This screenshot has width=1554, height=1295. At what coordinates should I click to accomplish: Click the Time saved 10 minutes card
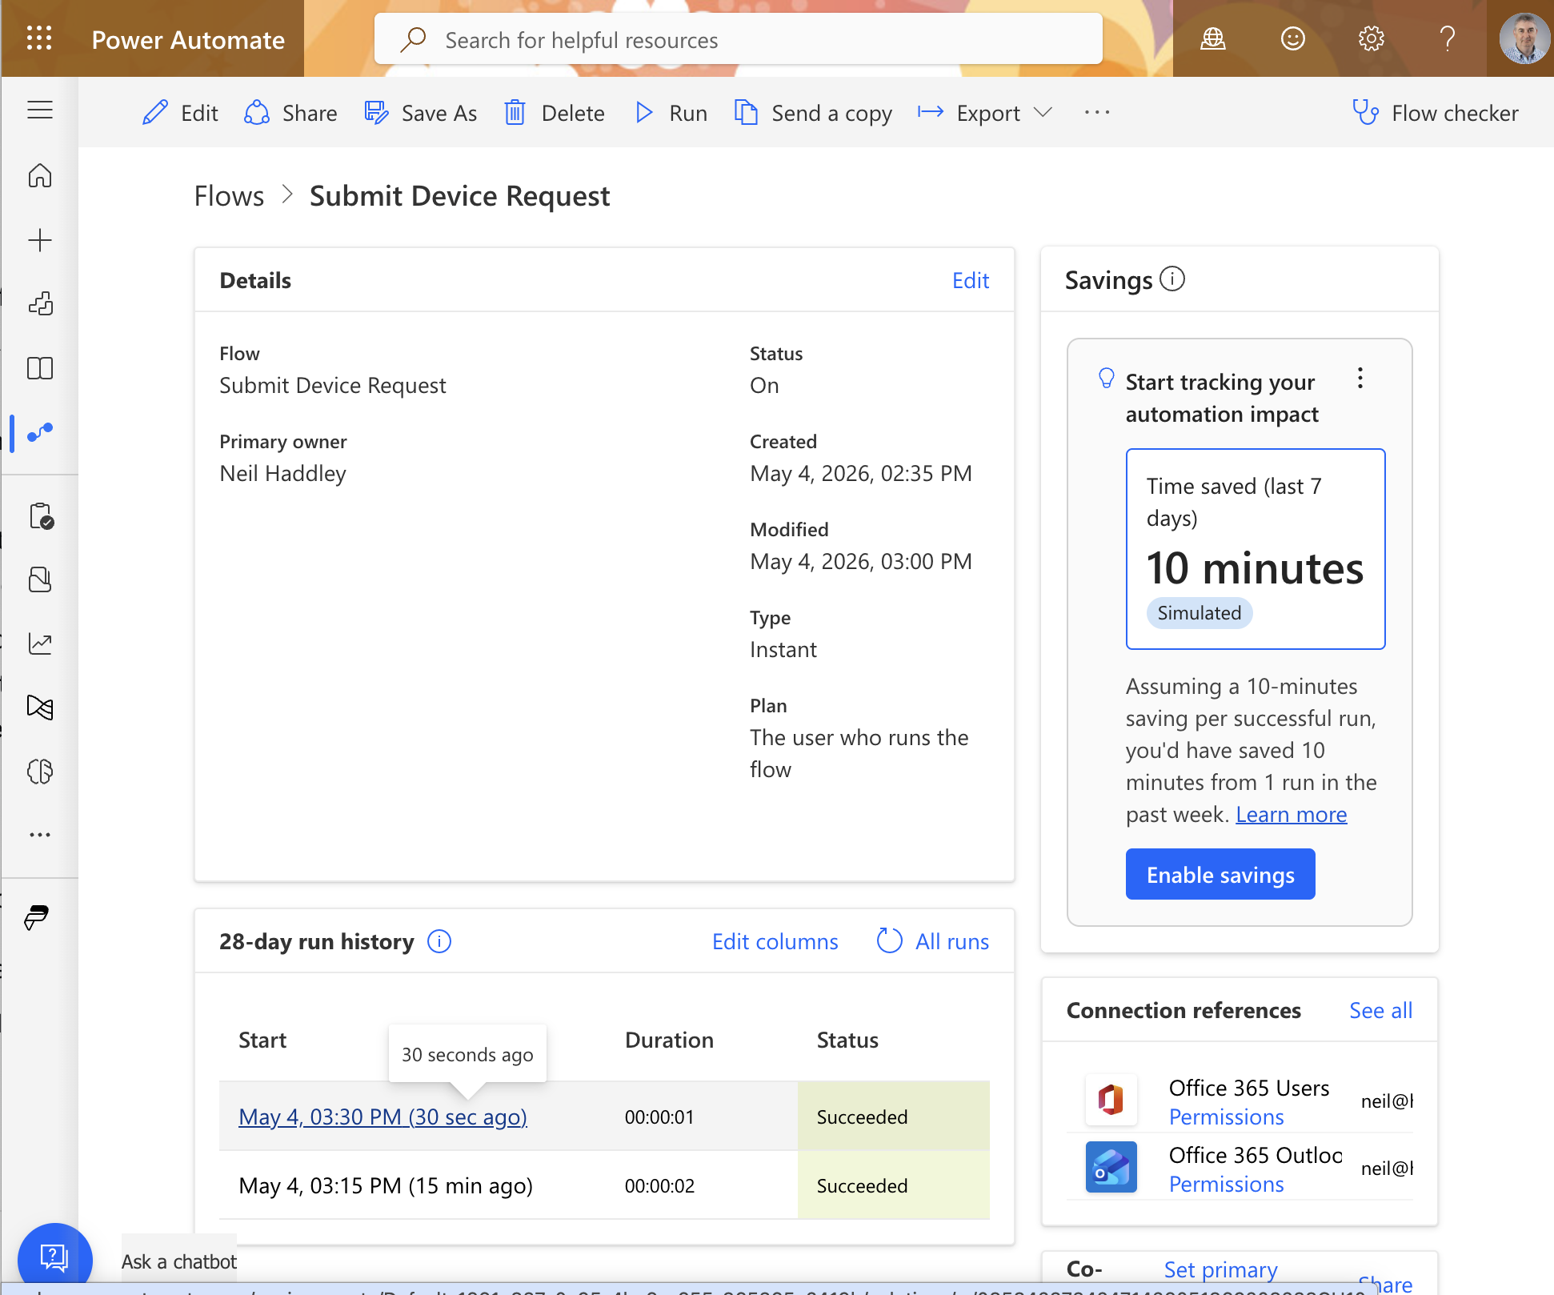(x=1256, y=549)
